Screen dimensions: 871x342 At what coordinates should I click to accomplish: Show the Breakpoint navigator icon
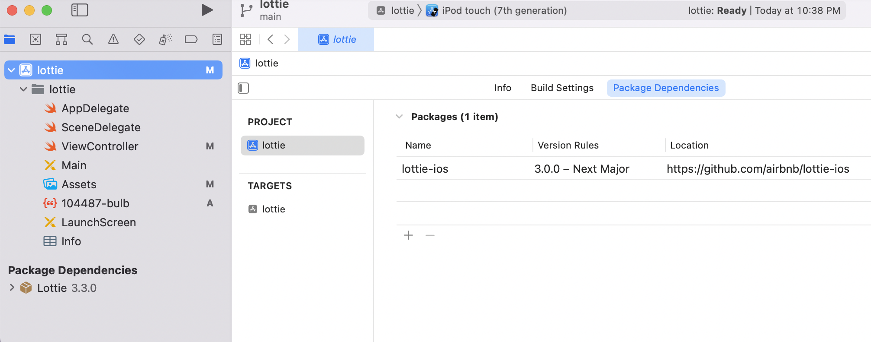point(191,40)
